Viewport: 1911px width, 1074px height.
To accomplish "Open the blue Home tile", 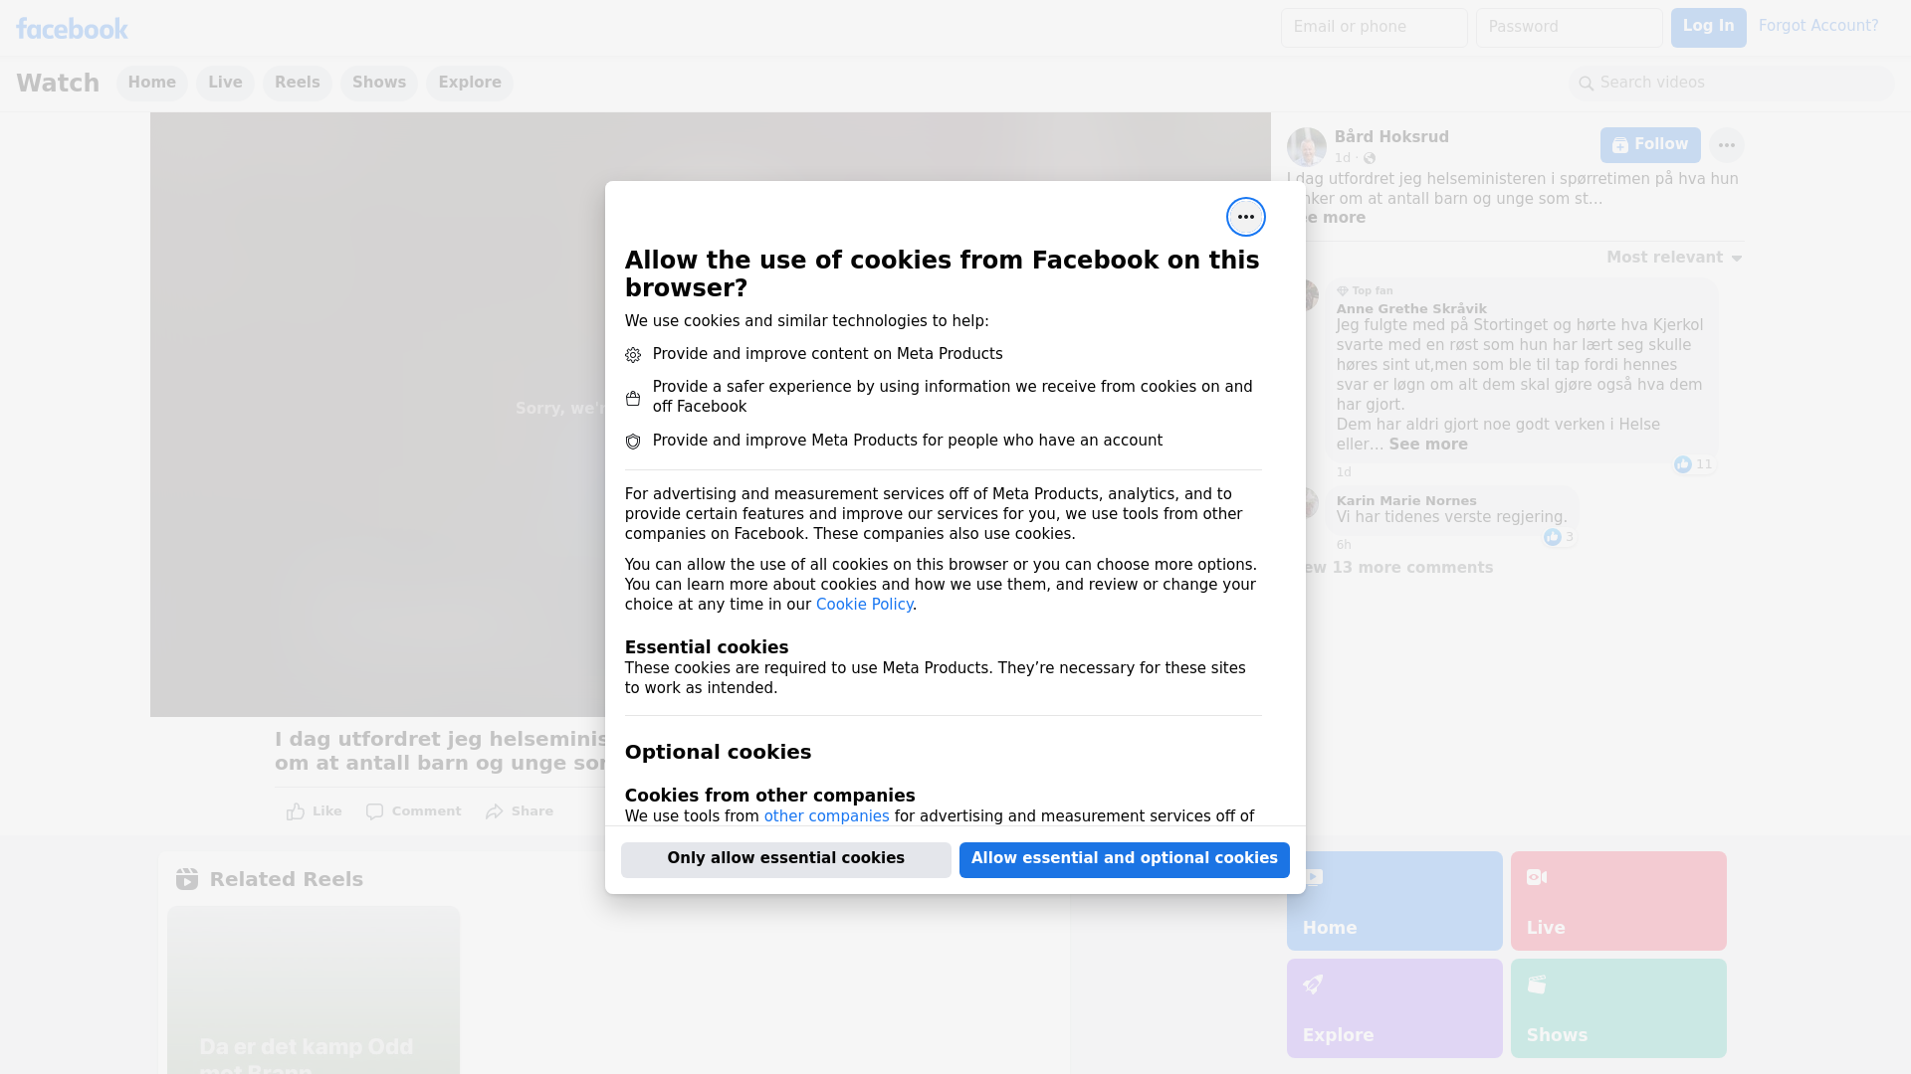I will click(1393, 901).
